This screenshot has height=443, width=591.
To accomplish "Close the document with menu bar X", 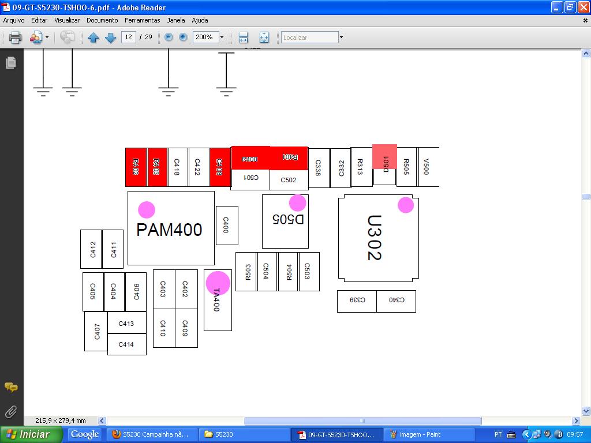I will [585, 21].
